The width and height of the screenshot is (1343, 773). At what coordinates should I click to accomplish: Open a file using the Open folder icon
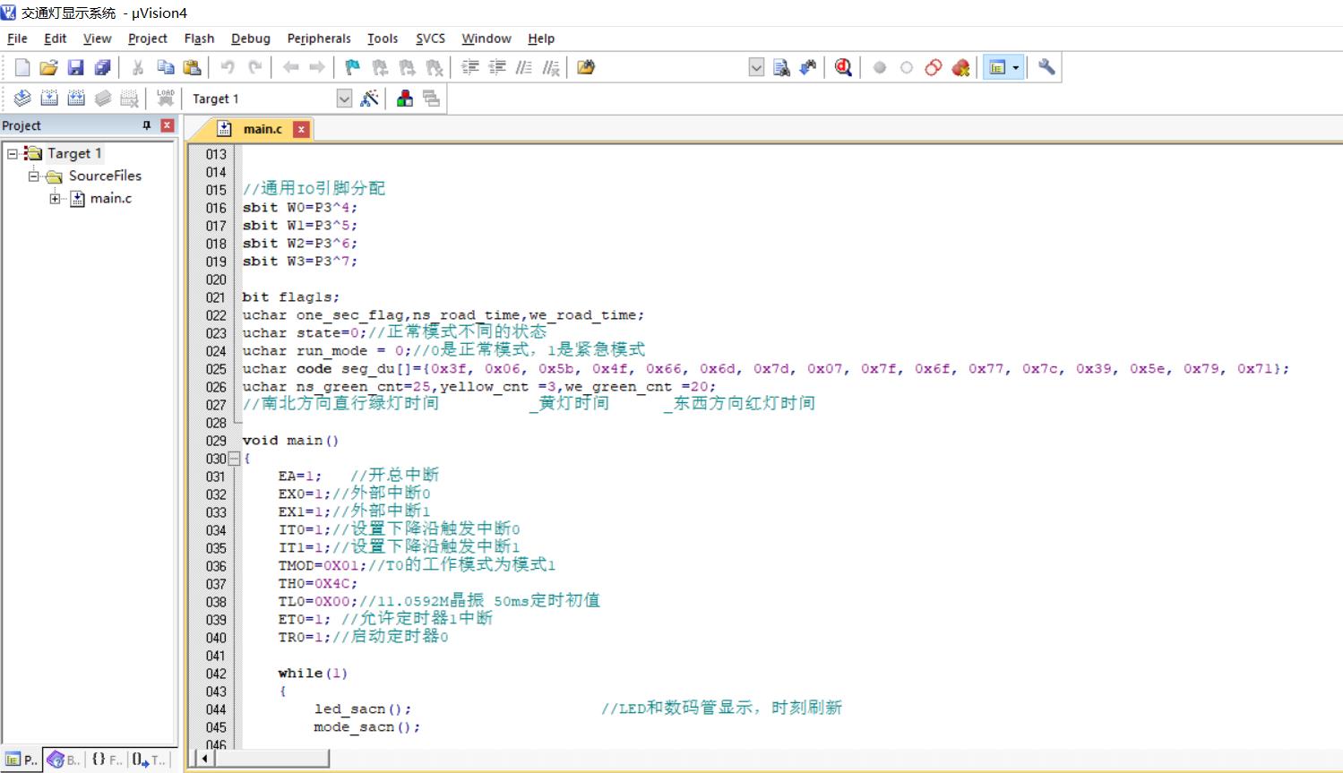pos(48,67)
